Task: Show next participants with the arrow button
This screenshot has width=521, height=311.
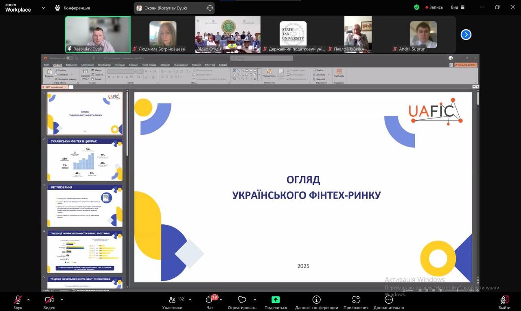Action: pos(466,35)
